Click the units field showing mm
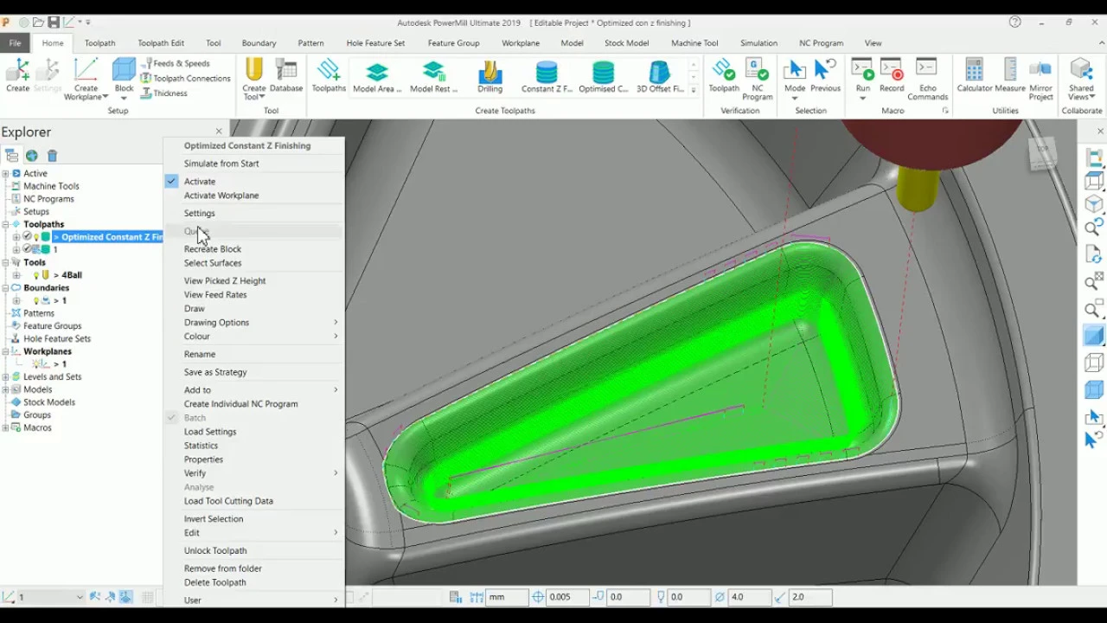This screenshot has width=1107, height=623. coord(507,597)
